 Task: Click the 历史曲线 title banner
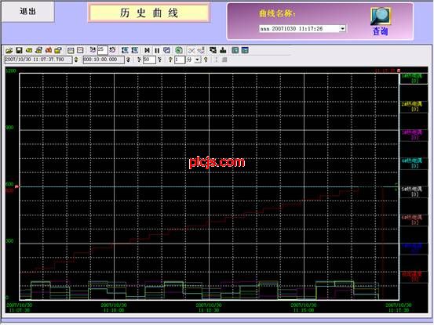point(149,13)
